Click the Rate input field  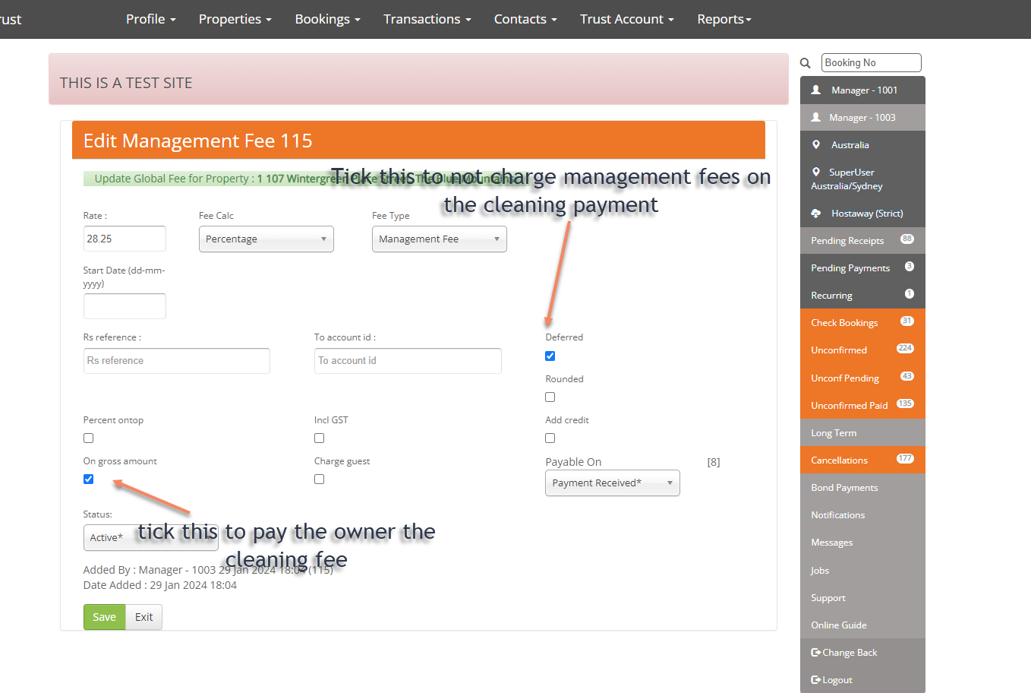pyautogui.click(x=125, y=239)
